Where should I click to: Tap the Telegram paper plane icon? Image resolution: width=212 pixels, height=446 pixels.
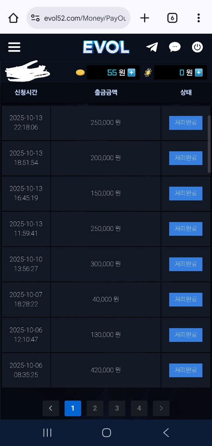pyautogui.click(x=152, y=47)
